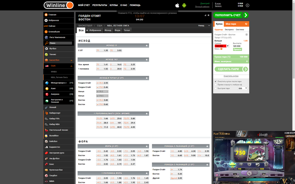295x184 pixels.
Task: Star the 1 ПОЛОВИНА ФОРА market
Action: point(147,173)
